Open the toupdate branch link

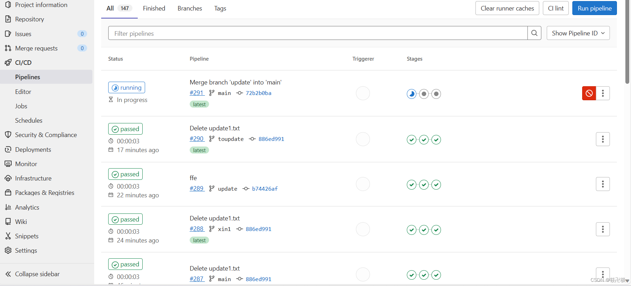click(x=231, y=139)
